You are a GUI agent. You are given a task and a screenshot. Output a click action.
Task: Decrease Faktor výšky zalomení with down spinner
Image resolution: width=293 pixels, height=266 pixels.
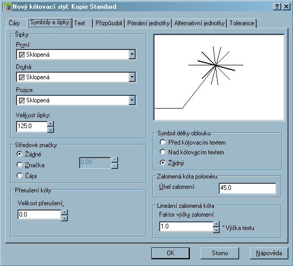pyautogui.click(x=216, y=230)
